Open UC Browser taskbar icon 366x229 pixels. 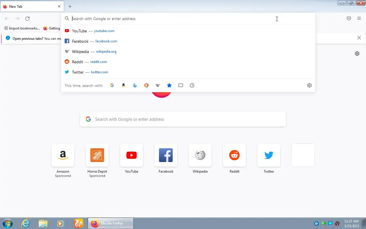[78, 223]
